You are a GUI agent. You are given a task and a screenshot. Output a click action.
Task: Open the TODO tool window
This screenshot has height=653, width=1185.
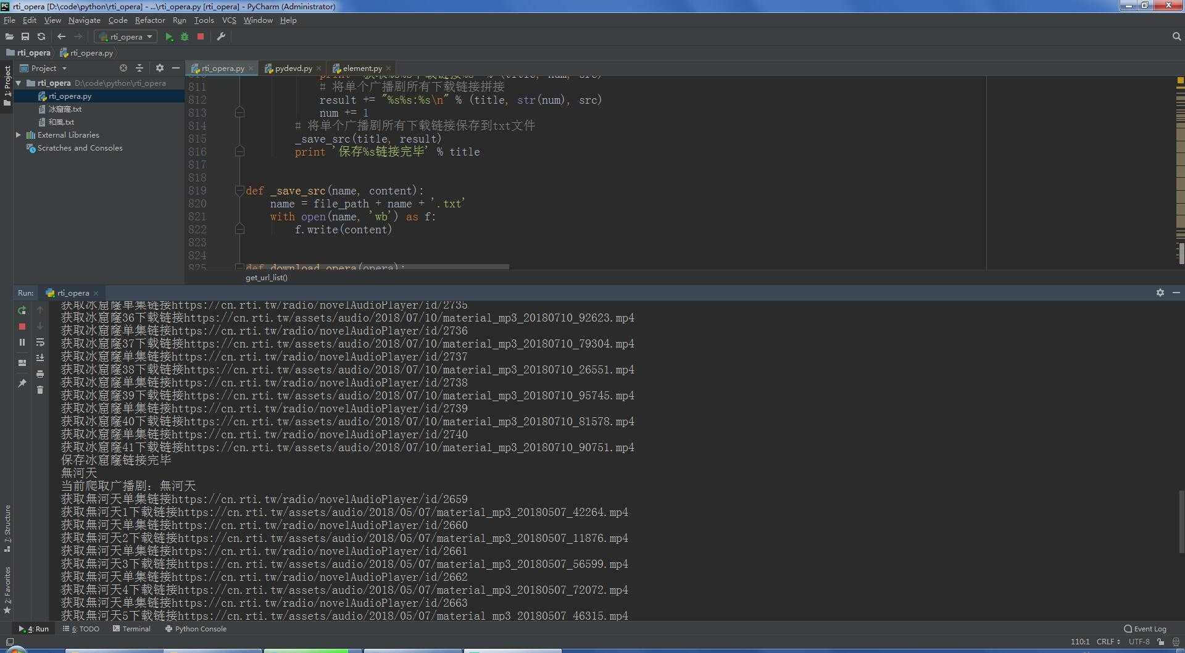pyautogui.click(x=81, y=629)
